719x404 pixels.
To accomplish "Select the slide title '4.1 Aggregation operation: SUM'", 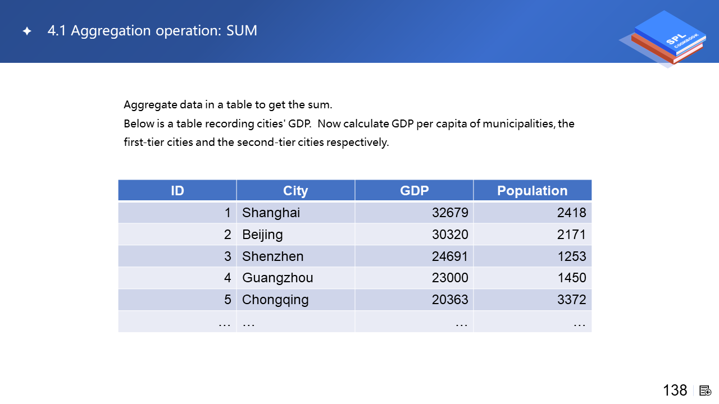I will [x=152, y=31].
